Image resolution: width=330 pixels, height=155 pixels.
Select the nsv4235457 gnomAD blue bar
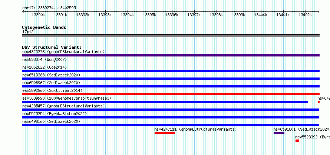(x=171, y=110)
